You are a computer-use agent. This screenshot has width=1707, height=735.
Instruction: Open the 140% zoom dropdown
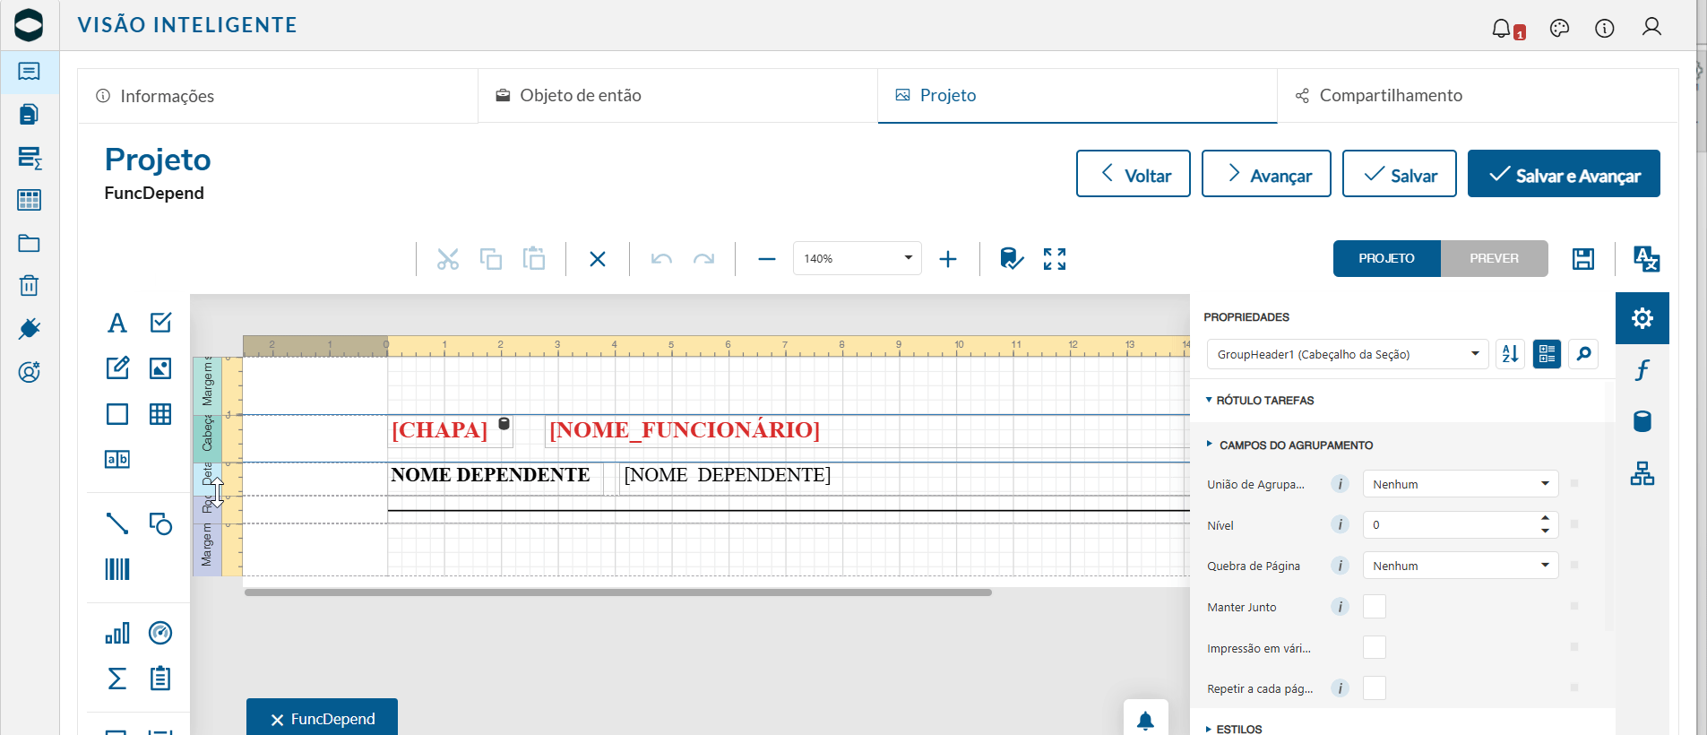858,258
